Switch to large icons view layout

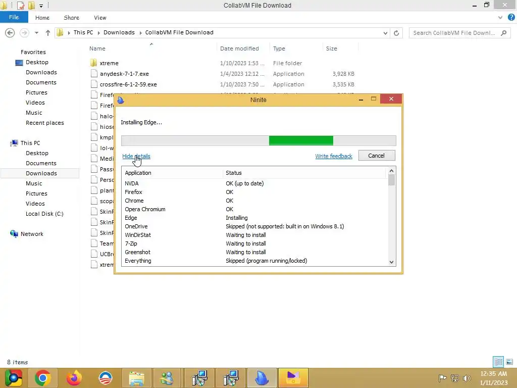tap(509, 362)
